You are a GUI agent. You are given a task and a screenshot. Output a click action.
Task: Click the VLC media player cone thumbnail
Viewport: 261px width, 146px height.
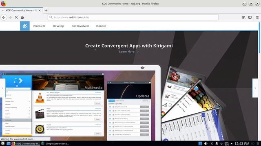click(40, 98)
